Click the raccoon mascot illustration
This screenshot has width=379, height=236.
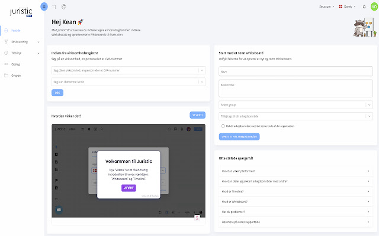pyautogui.click(x=365, y=27)
